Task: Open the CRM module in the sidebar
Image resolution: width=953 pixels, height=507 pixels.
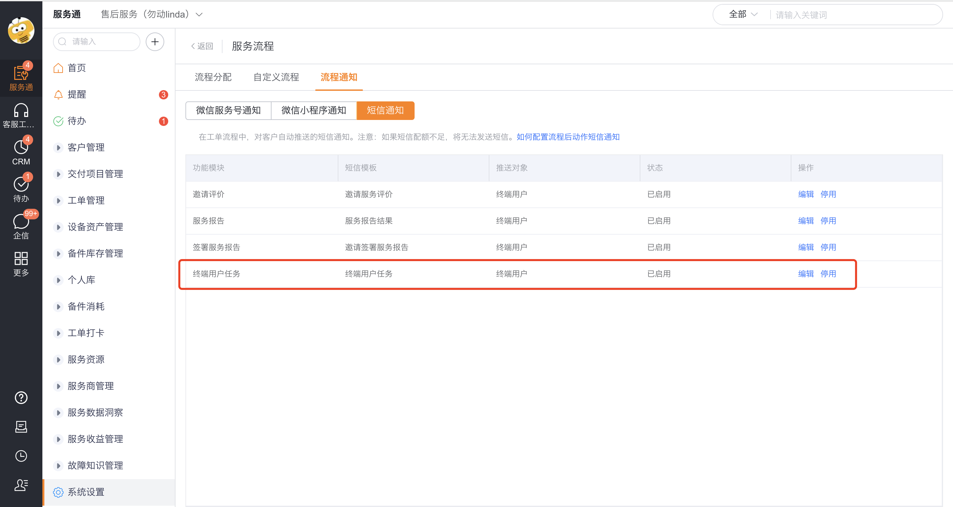Action: [x=21, y=152]
